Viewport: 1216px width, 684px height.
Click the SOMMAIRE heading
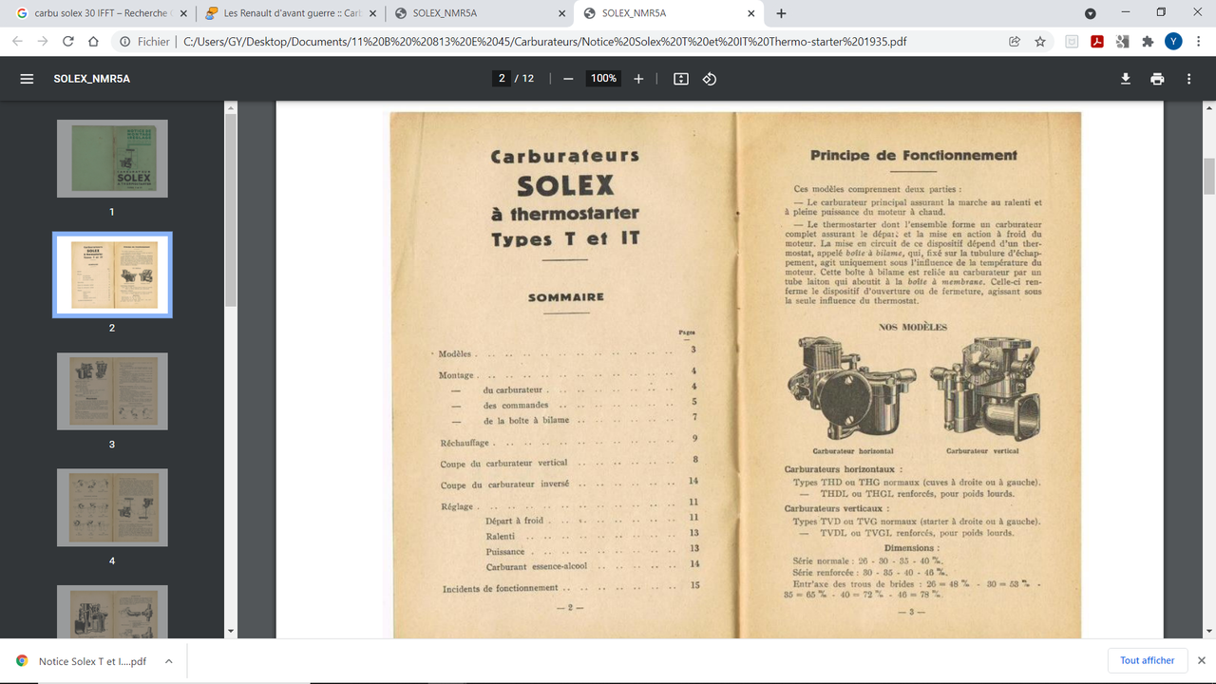[566, 297]
